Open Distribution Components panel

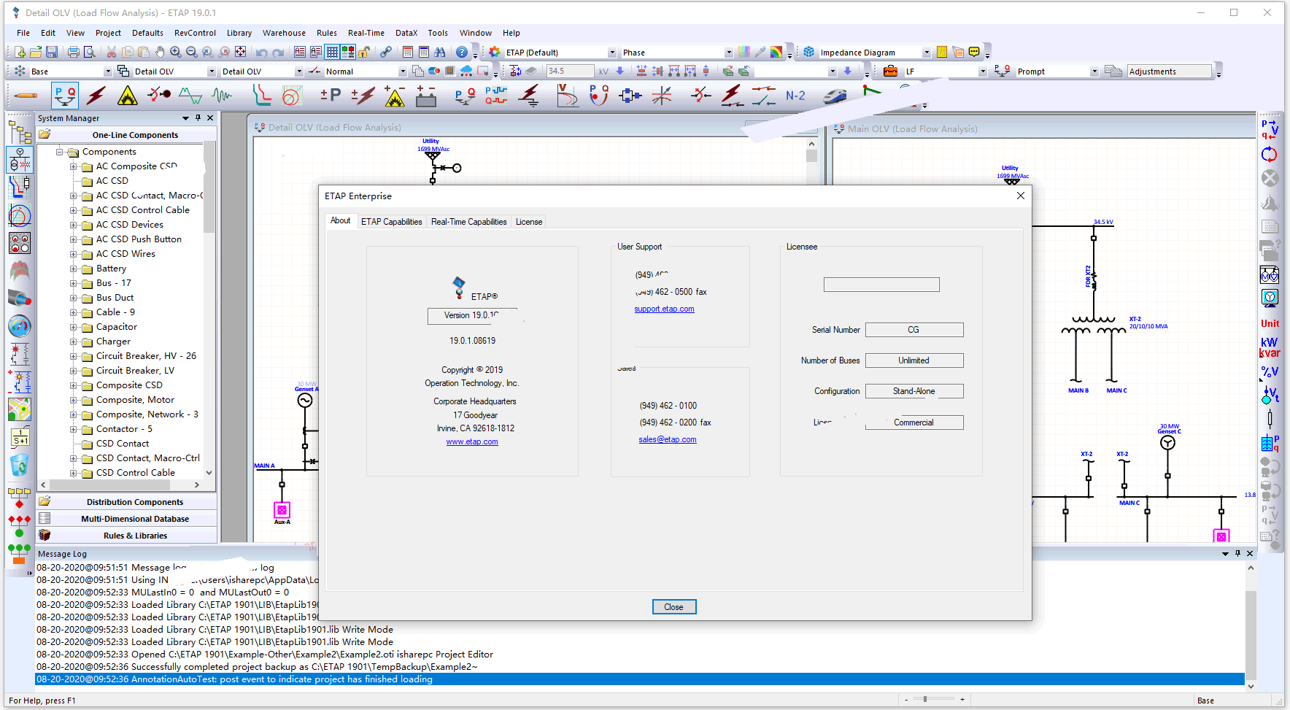point(127,502)
